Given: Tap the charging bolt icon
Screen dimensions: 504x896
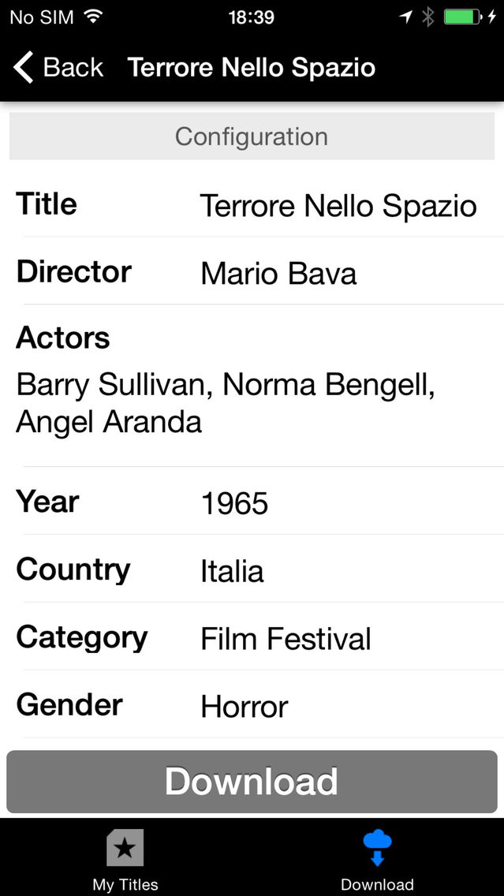Looking at the screenshot, I should click(x=492, y=17).
